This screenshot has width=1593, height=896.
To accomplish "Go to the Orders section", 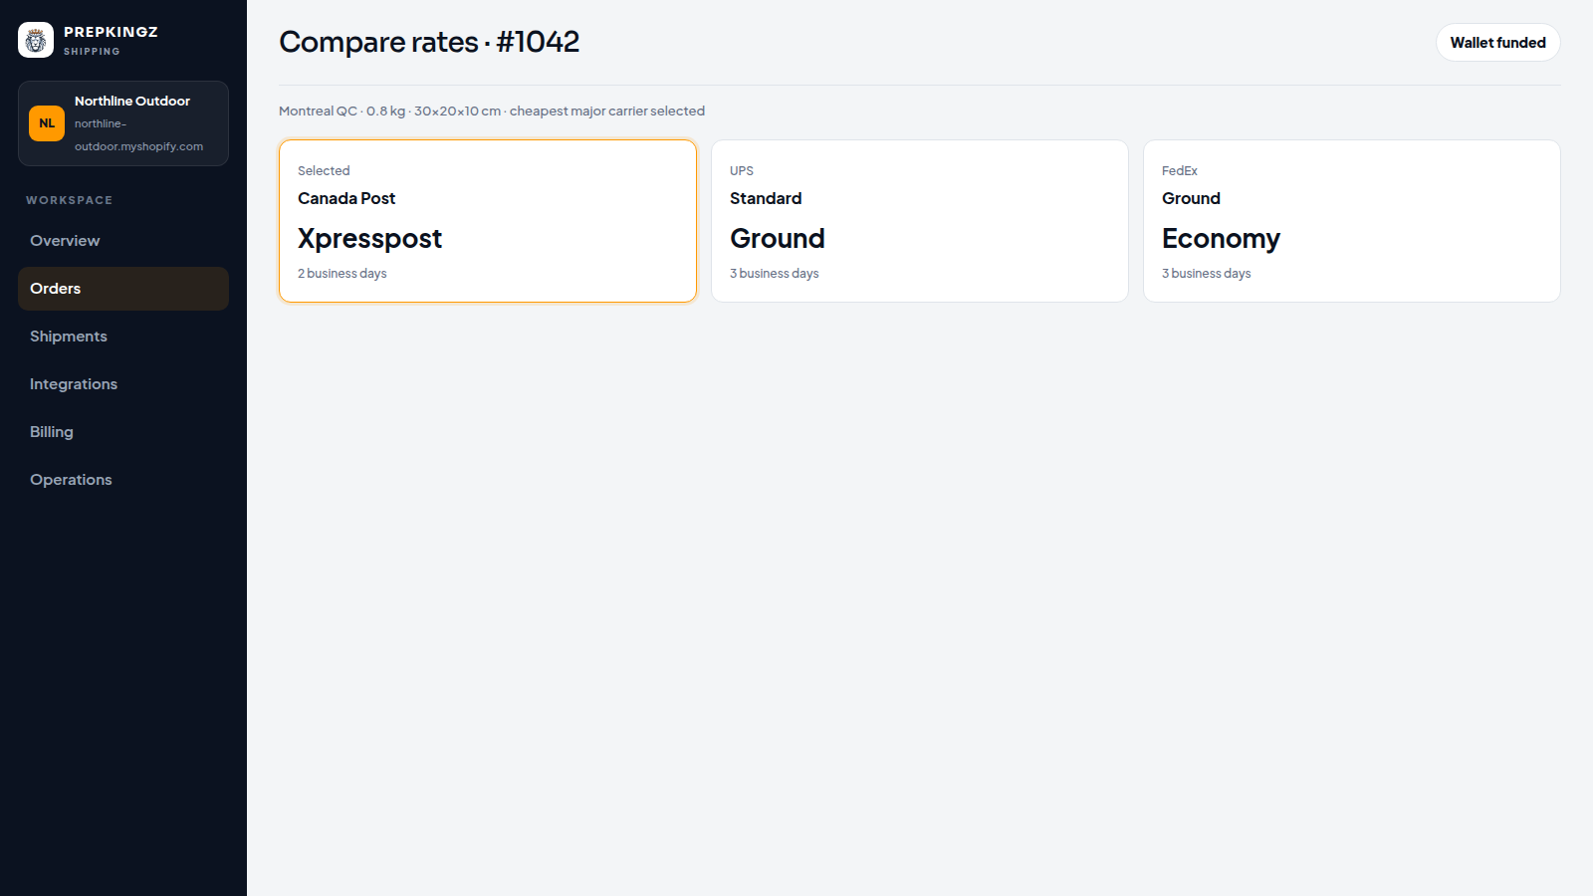I will pos(123,289).
